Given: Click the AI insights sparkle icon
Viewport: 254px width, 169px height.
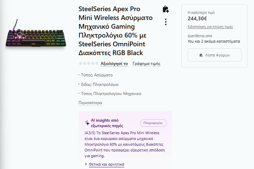Looking at the screenshot, I should pos(87,123).
